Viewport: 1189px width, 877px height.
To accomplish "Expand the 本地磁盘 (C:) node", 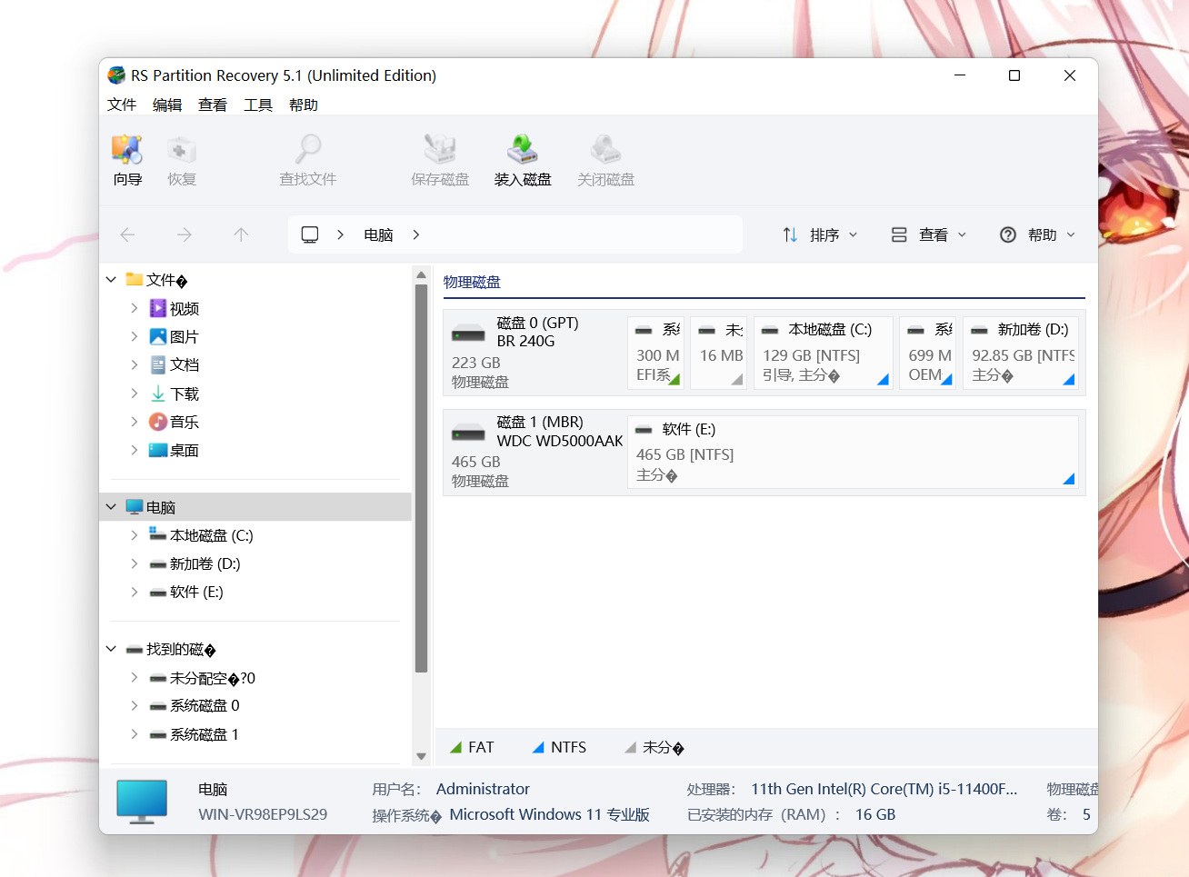I will click(x=135, y=536).
